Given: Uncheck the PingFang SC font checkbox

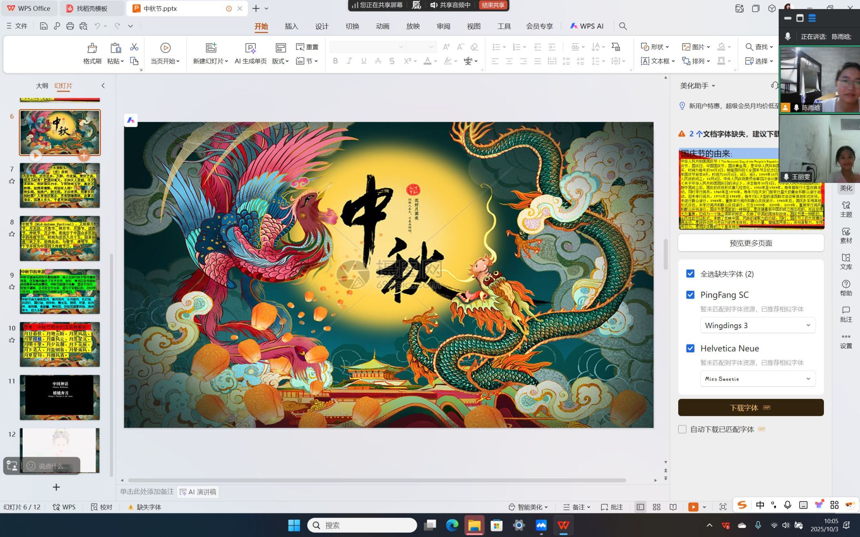Looking at the screenshot, I should (x=690, y=295).
